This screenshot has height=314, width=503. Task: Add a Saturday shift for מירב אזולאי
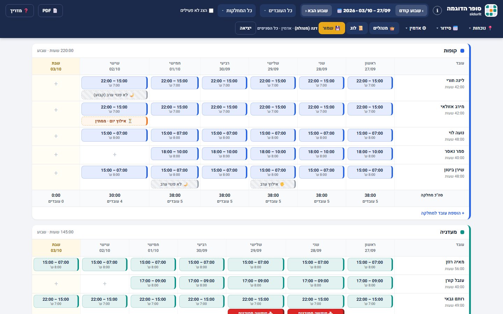tap(56, 110)
